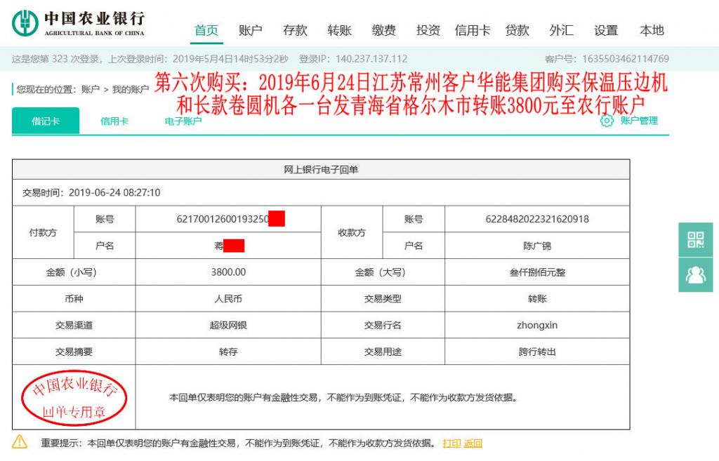
Task: Open the 转账 menu in top navigation
Action: click(339, 30)
